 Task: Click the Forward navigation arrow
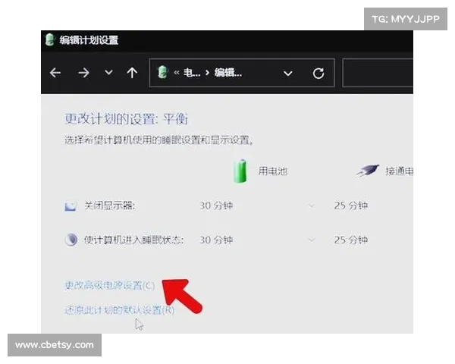coord(83,73)
